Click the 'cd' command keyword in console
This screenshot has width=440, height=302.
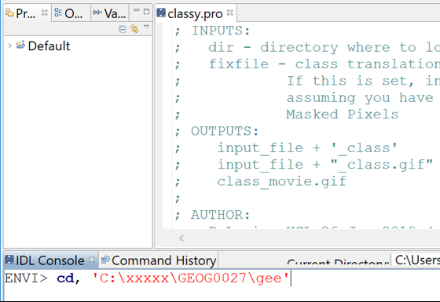65,278
